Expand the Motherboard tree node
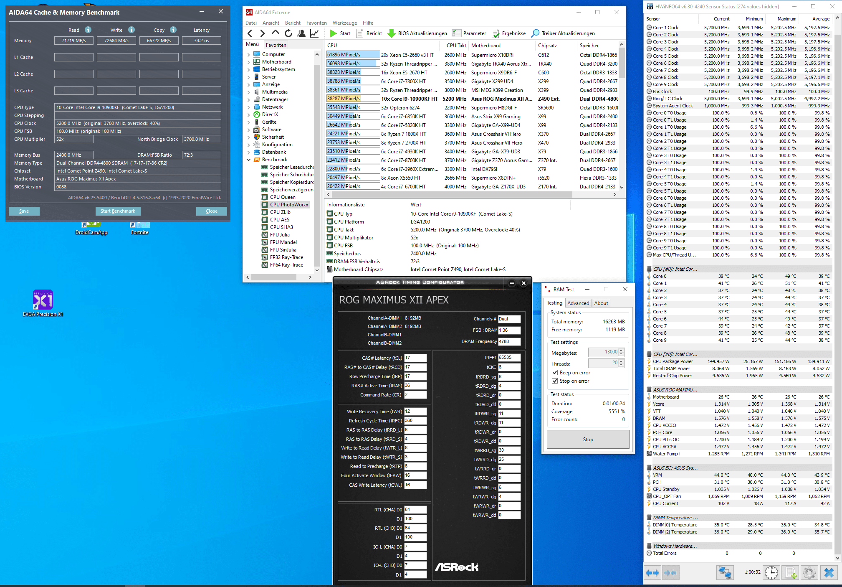842x587 pixels. (249, 62)
